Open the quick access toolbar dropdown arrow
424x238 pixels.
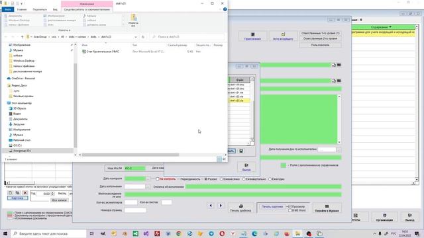point(22,3)
